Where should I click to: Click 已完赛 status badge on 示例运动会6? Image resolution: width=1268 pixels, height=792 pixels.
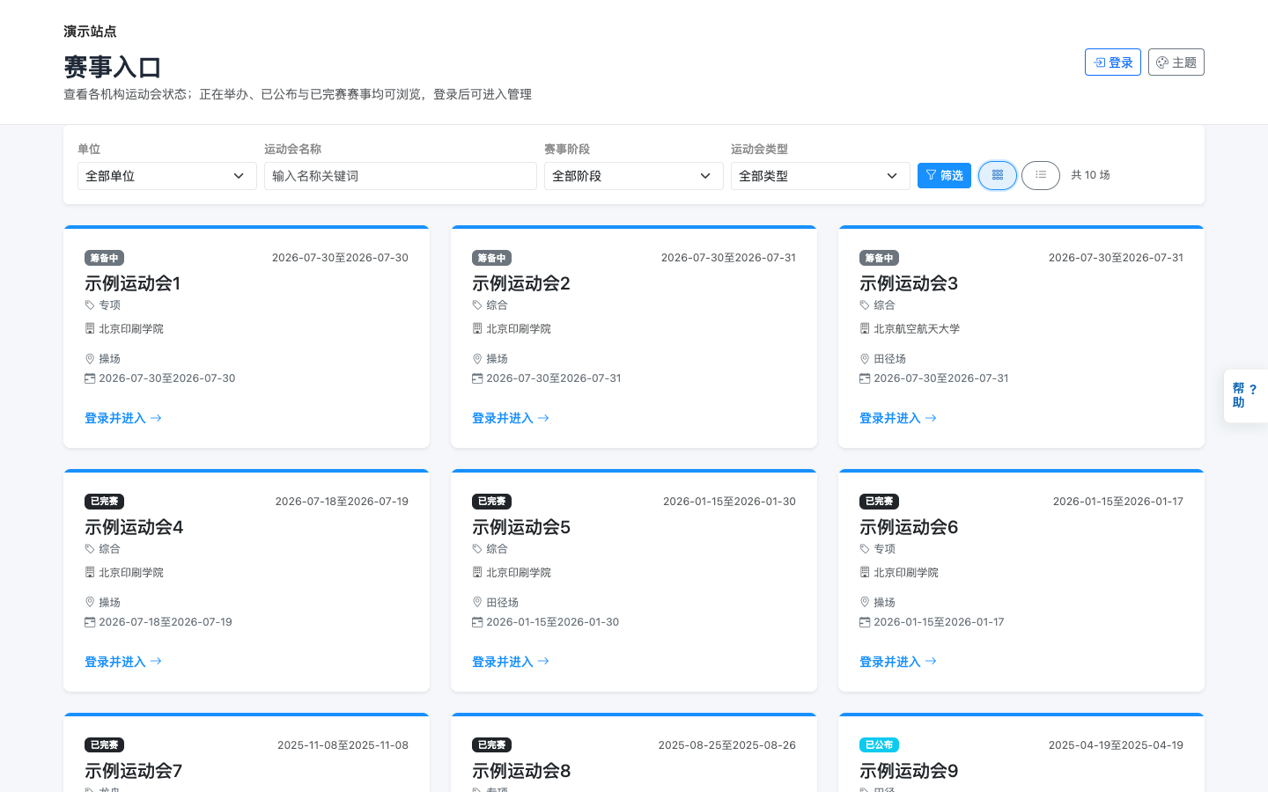tap(879, 502)
